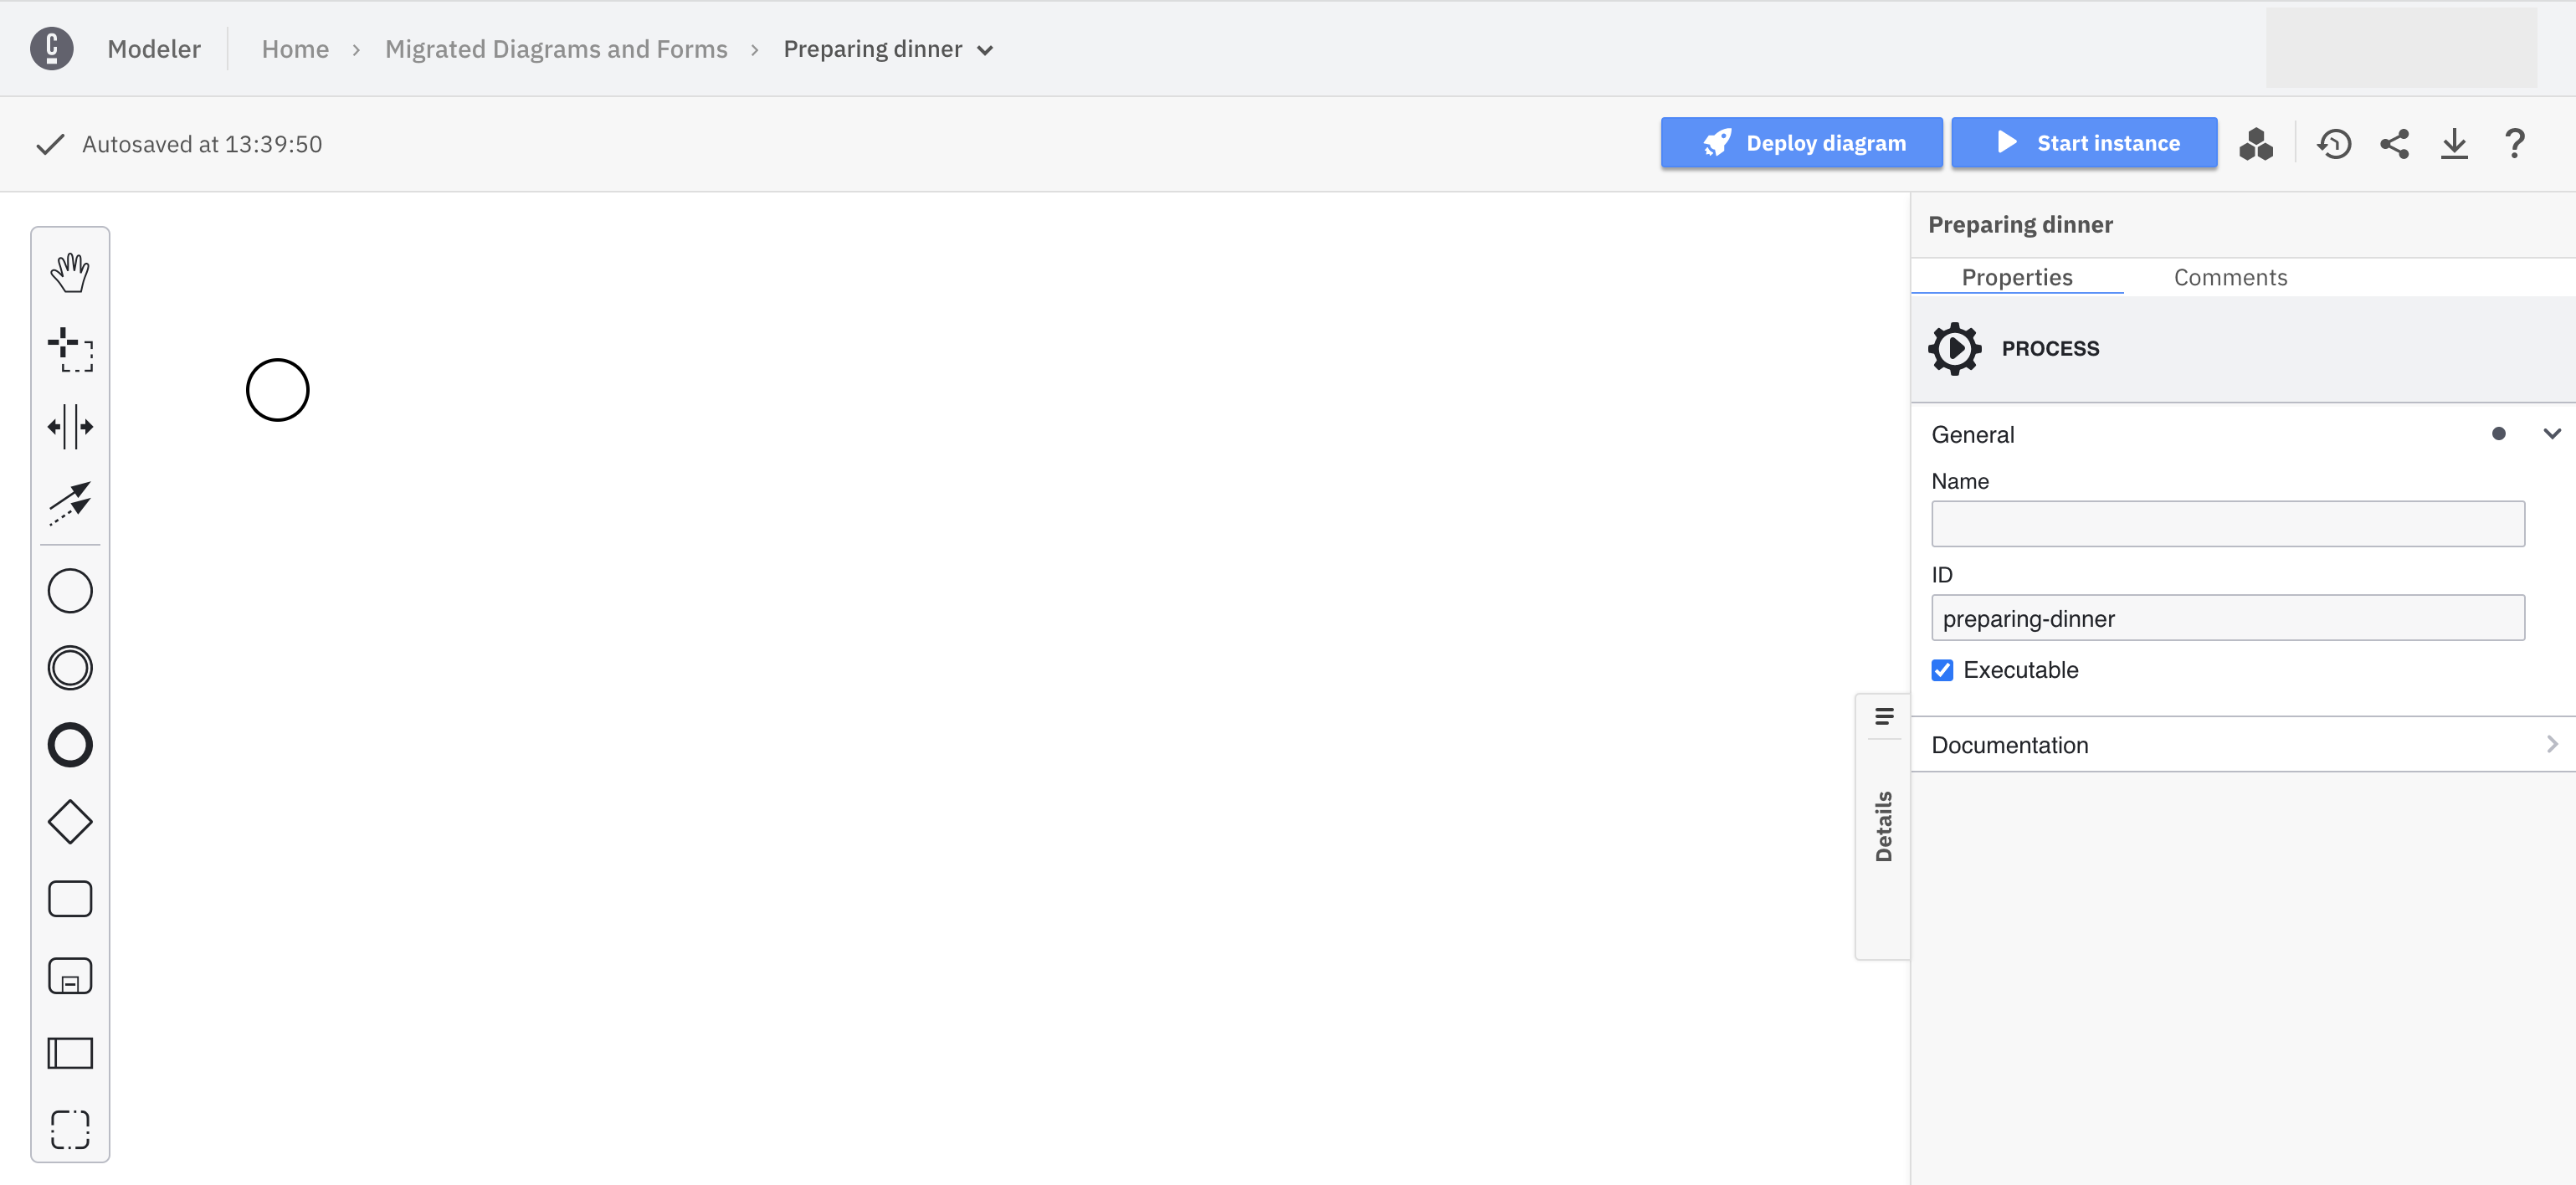Click the Deploy diagram button
The height and width of the screenshot is (1185, 2576).
tap(1802, 143)
